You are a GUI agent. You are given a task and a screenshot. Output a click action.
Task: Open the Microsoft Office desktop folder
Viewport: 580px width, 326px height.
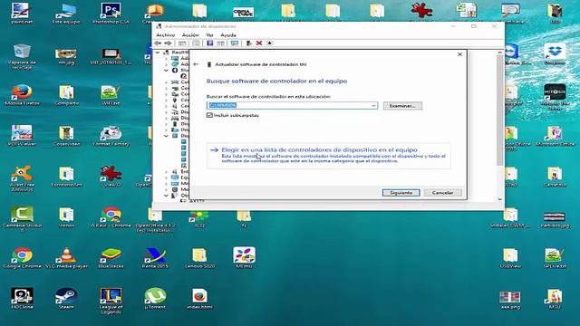pyautogui.click(x=555, y=136)
